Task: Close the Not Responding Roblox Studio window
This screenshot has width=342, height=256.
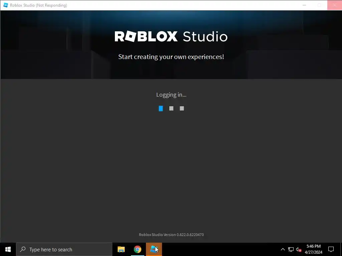Action: click(335, 5)
